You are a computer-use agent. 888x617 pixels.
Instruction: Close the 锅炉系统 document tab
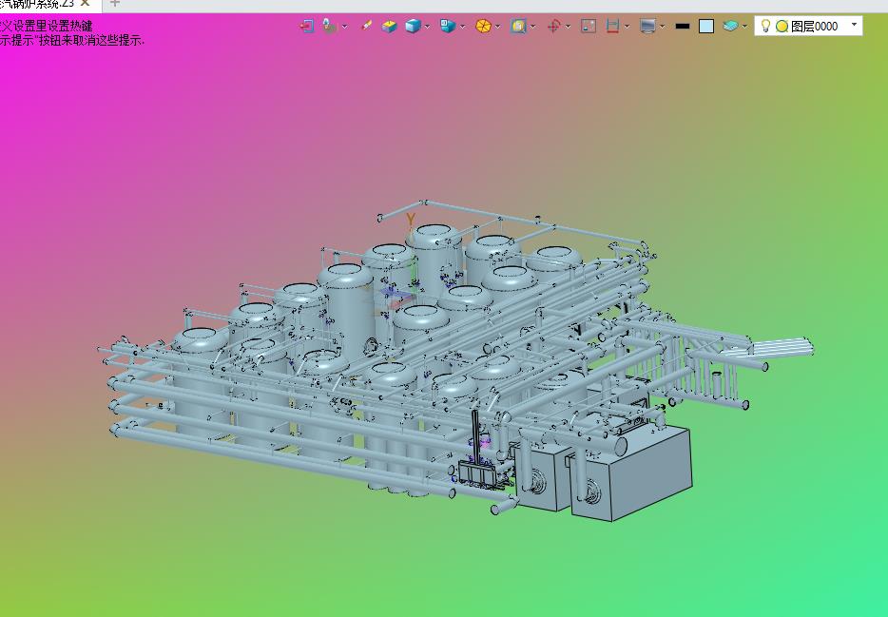click(x=85, y=4)
